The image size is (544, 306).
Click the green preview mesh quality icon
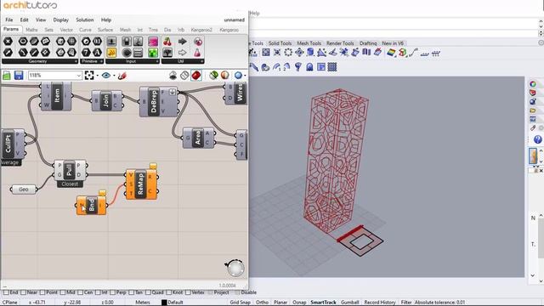click(213, 76)
